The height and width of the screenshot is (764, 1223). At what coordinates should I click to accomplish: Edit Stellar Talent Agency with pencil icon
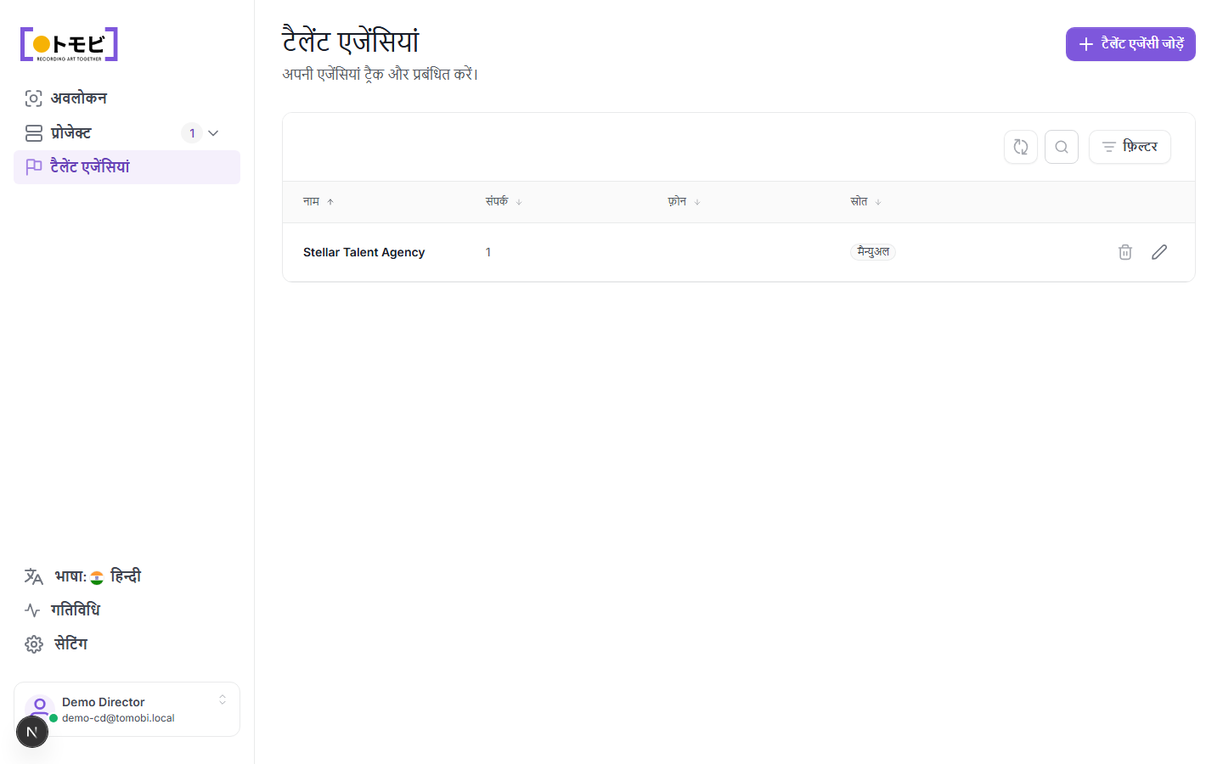pos(1159,252)
